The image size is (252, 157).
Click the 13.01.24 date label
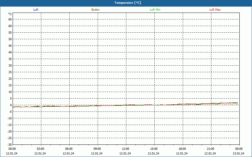(238, 154)
